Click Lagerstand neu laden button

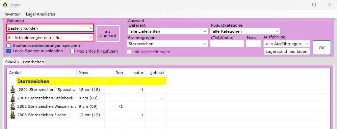click(286, 52)
